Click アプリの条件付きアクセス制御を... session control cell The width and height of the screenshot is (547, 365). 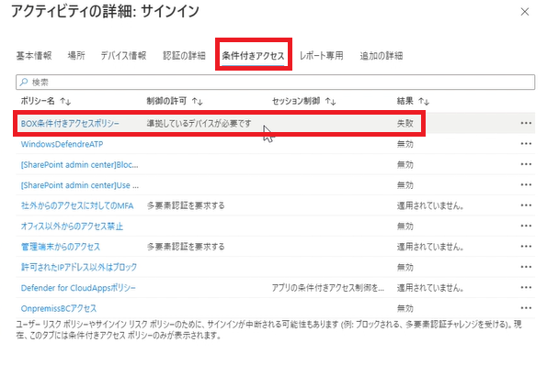point(328,288)
